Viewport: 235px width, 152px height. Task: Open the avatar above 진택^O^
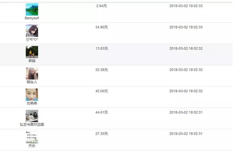(x=32, y=31)
